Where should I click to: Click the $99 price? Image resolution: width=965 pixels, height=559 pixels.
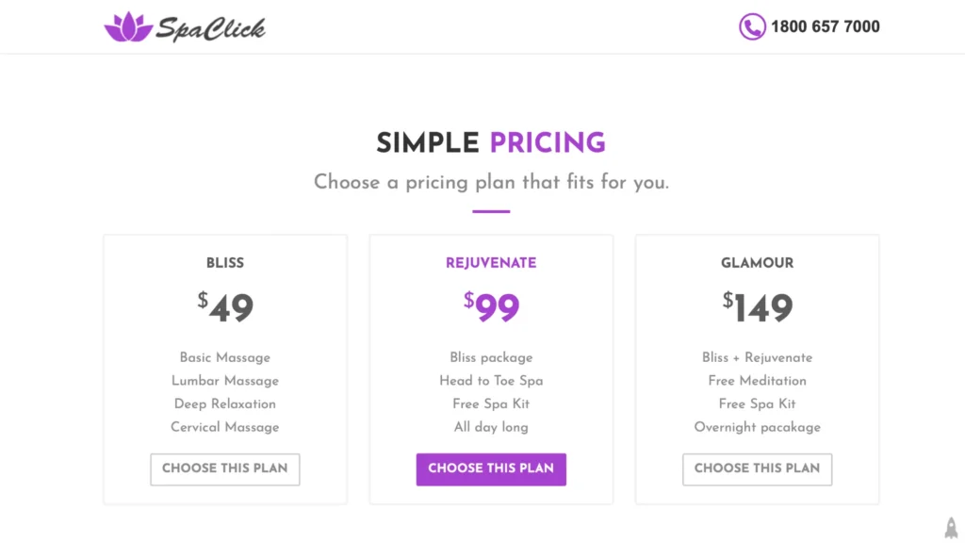[492, 307]
